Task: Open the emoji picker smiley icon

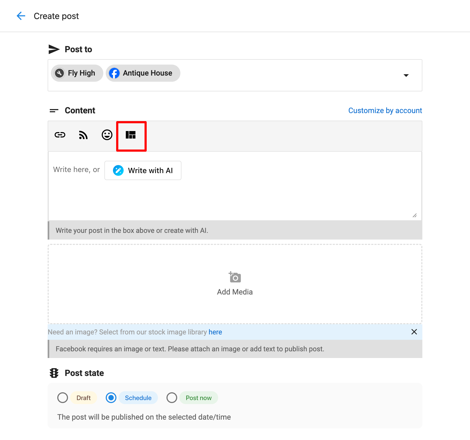Action: click(107, 135)
